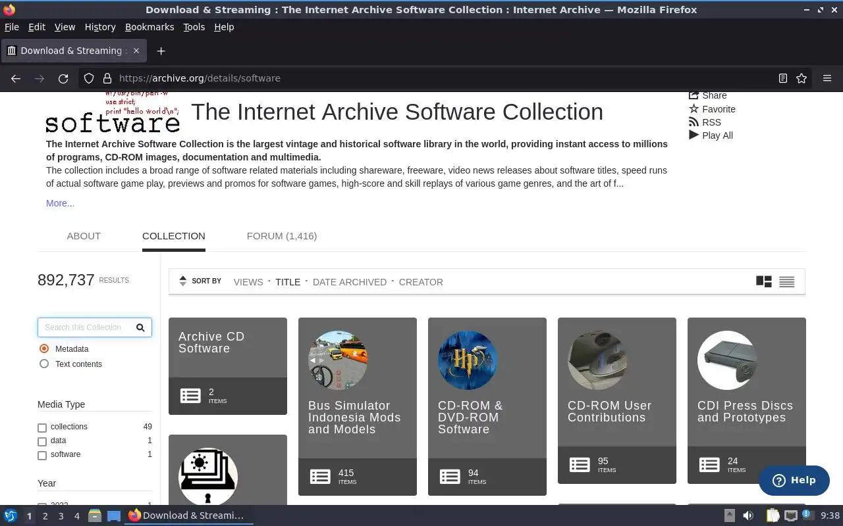Click items icon on Bus Simulator card

coord(320,477)
